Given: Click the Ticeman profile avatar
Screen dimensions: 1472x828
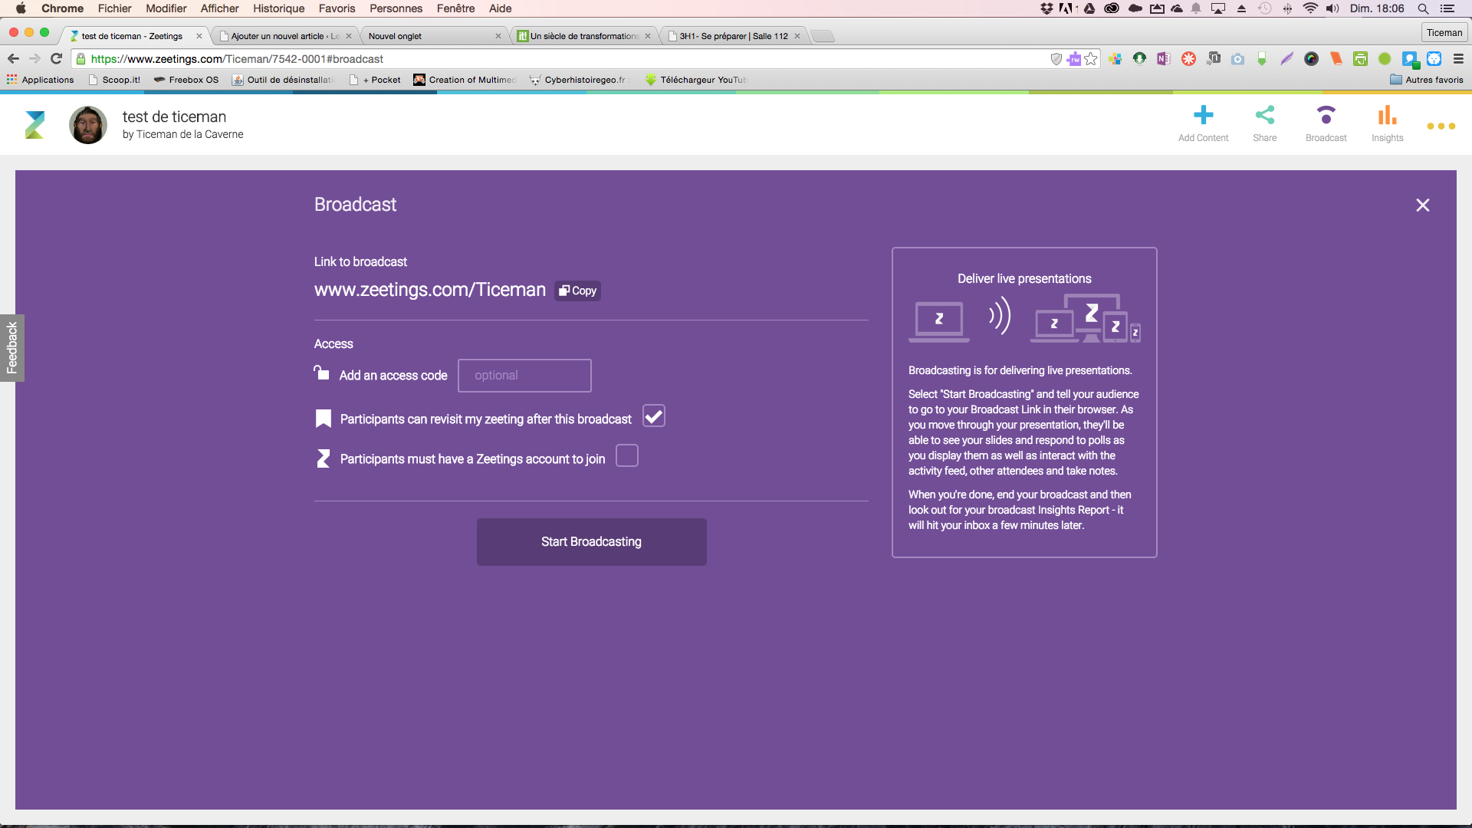Looking at the screenshot, I should tap(88, 125).
